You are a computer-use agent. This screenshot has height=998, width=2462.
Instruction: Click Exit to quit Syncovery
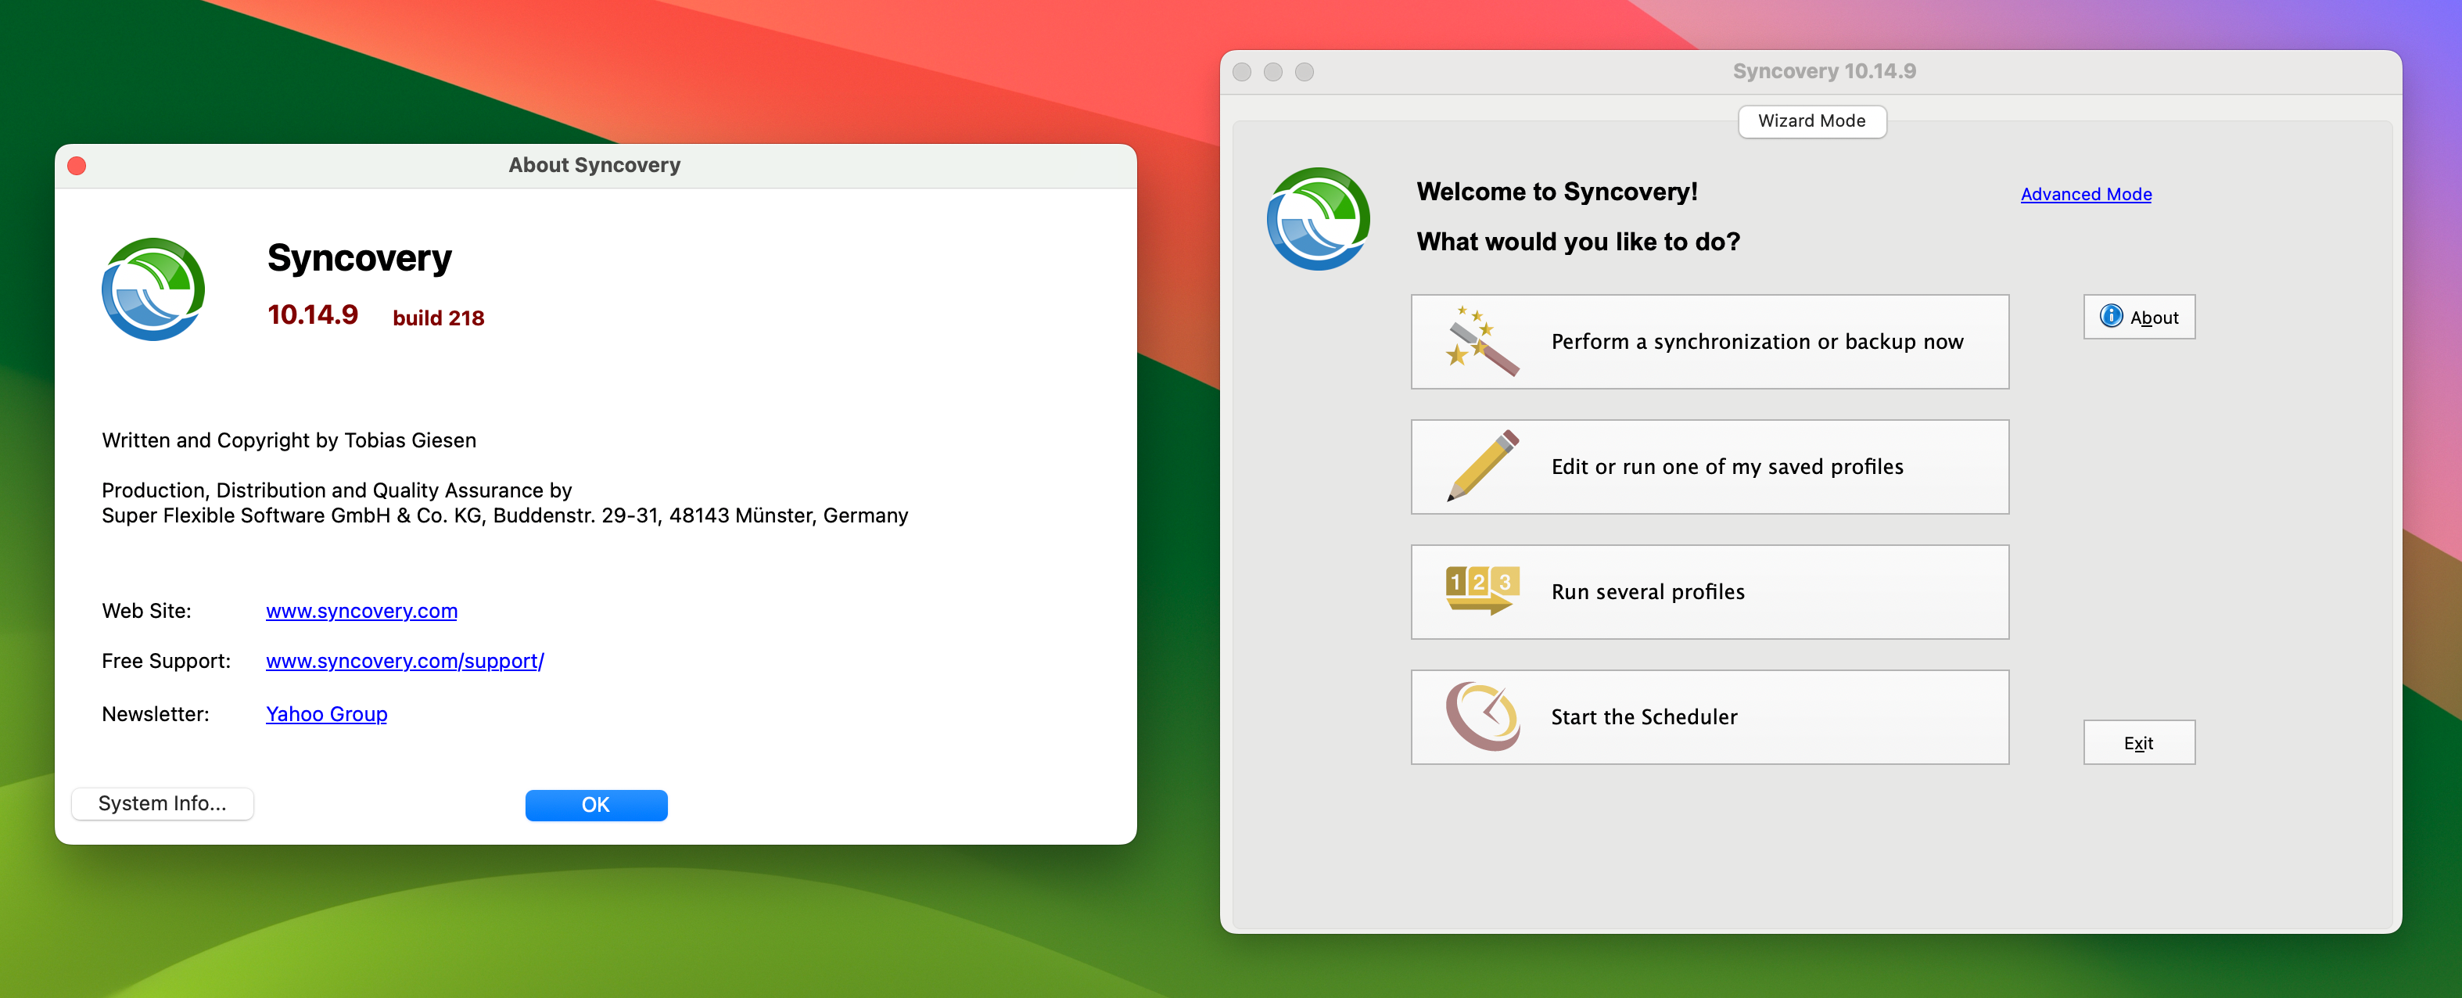pos(2140,742)
